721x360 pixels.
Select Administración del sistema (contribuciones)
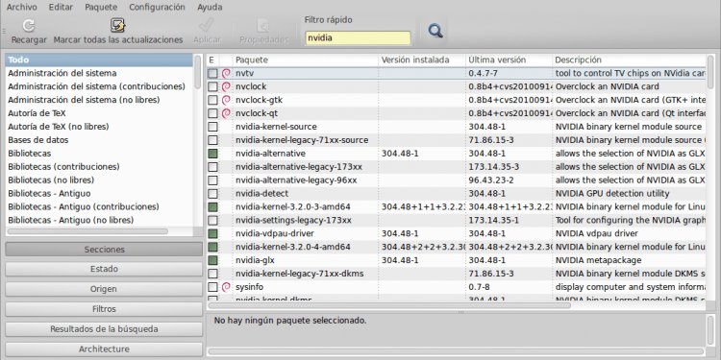(99, 86)
